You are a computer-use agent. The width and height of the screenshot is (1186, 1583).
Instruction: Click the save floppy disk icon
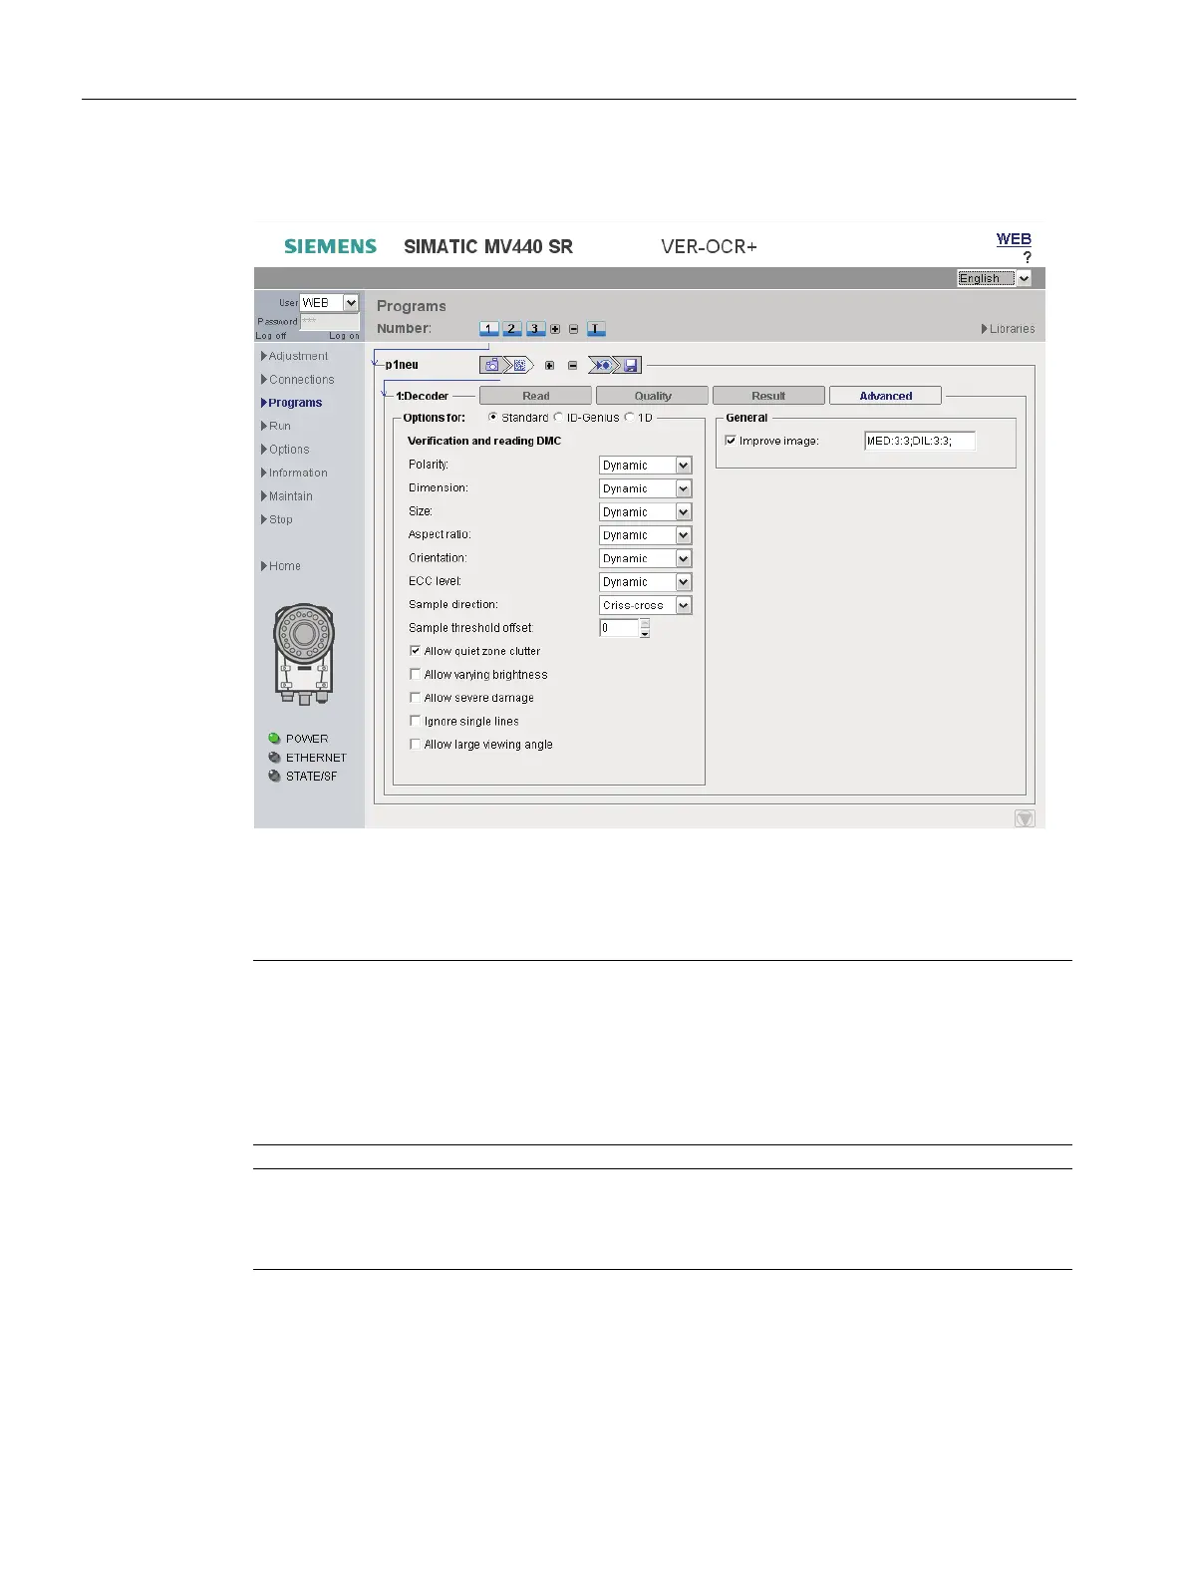pos(630,365)
